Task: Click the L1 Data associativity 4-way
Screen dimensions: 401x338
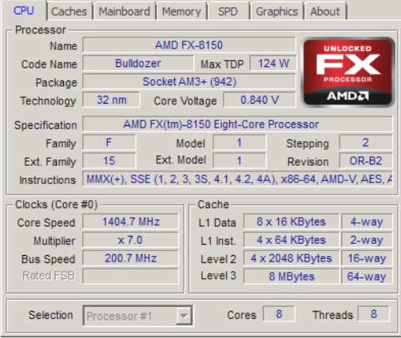Action: [x=367, y=222]
